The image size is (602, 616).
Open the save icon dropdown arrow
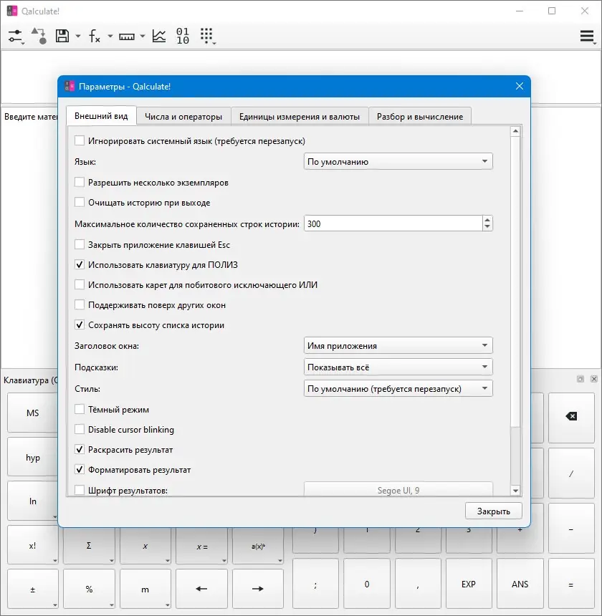tap(78, 37)
